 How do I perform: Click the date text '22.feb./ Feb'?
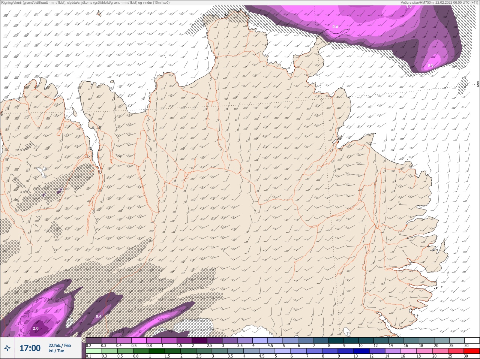[60, 346]
